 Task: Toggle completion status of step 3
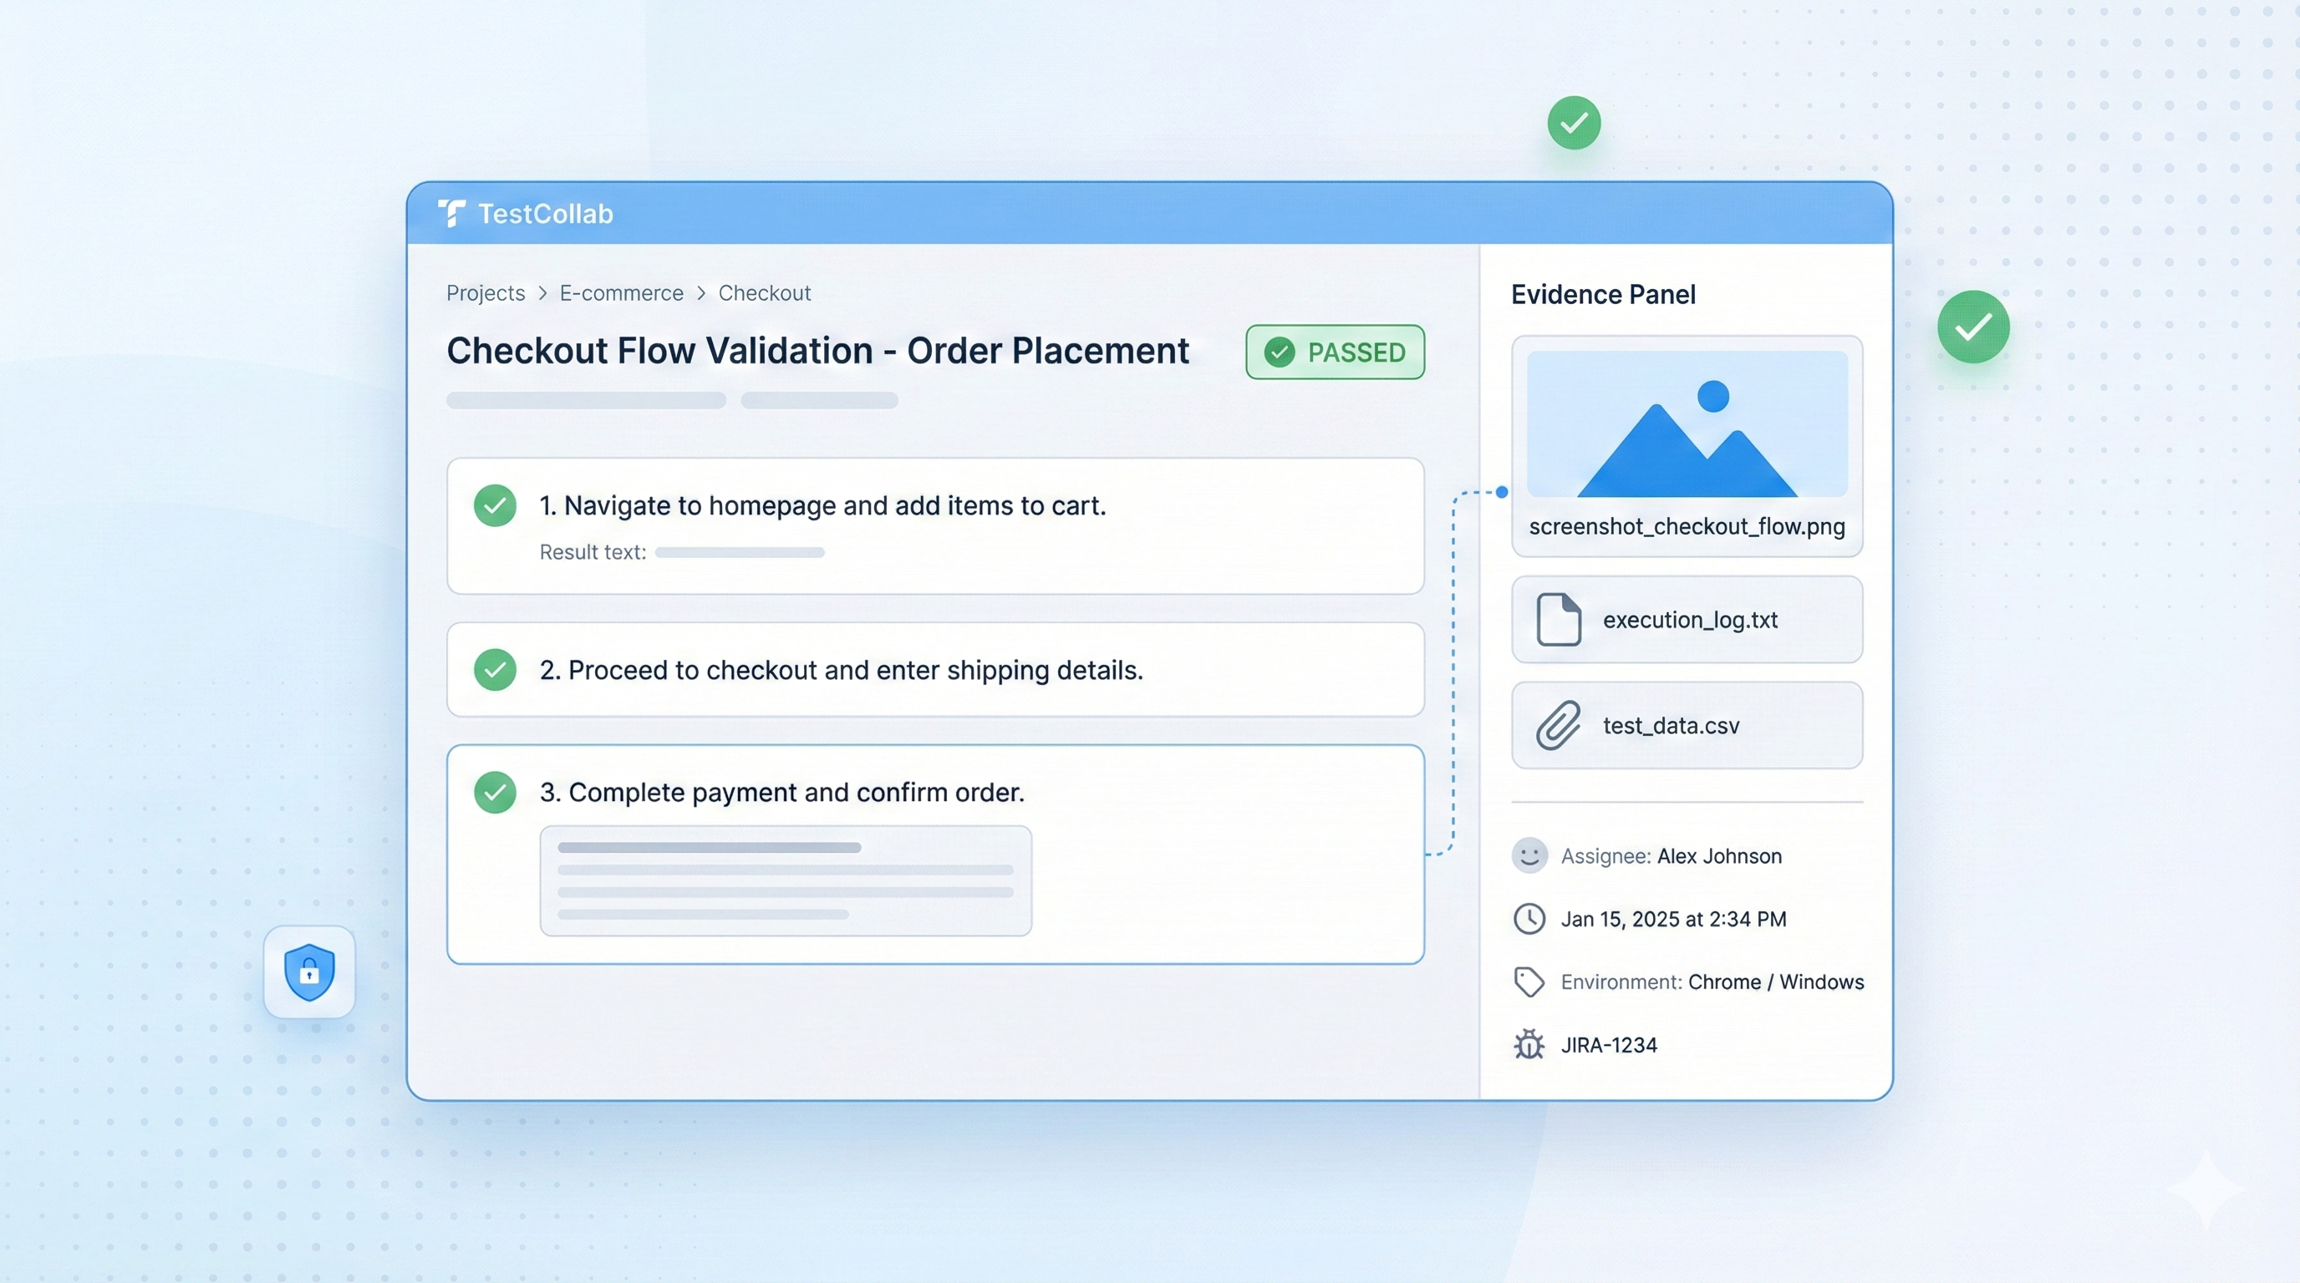coord(495,791)
